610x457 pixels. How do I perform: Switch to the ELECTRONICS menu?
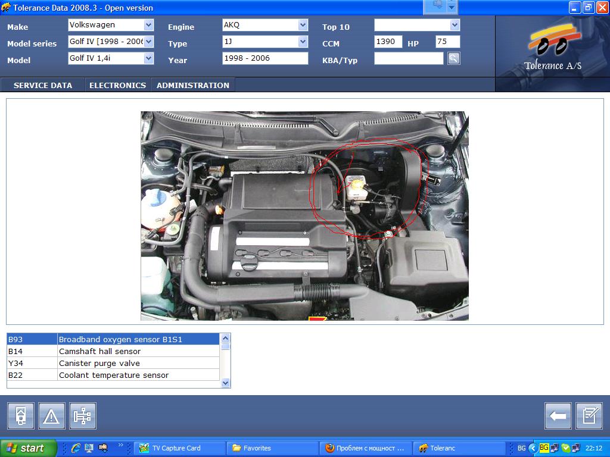pos(117,85)
